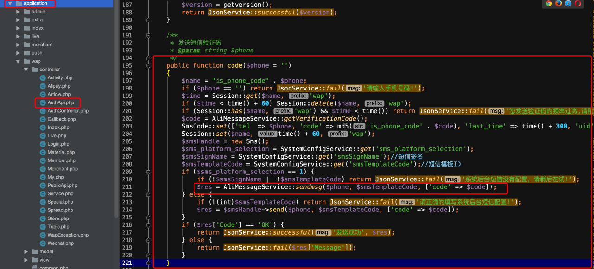Expand the index folder arrow
Image resolution: width=594 pixels, height=269 pixels.
tap(18, 28)
